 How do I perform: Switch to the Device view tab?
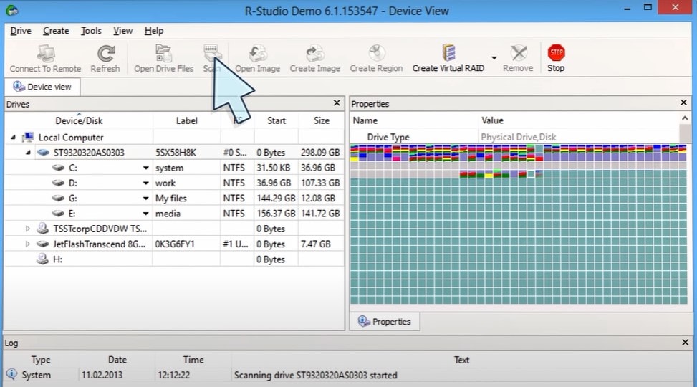pyautogui.click(x=43, y=87)
